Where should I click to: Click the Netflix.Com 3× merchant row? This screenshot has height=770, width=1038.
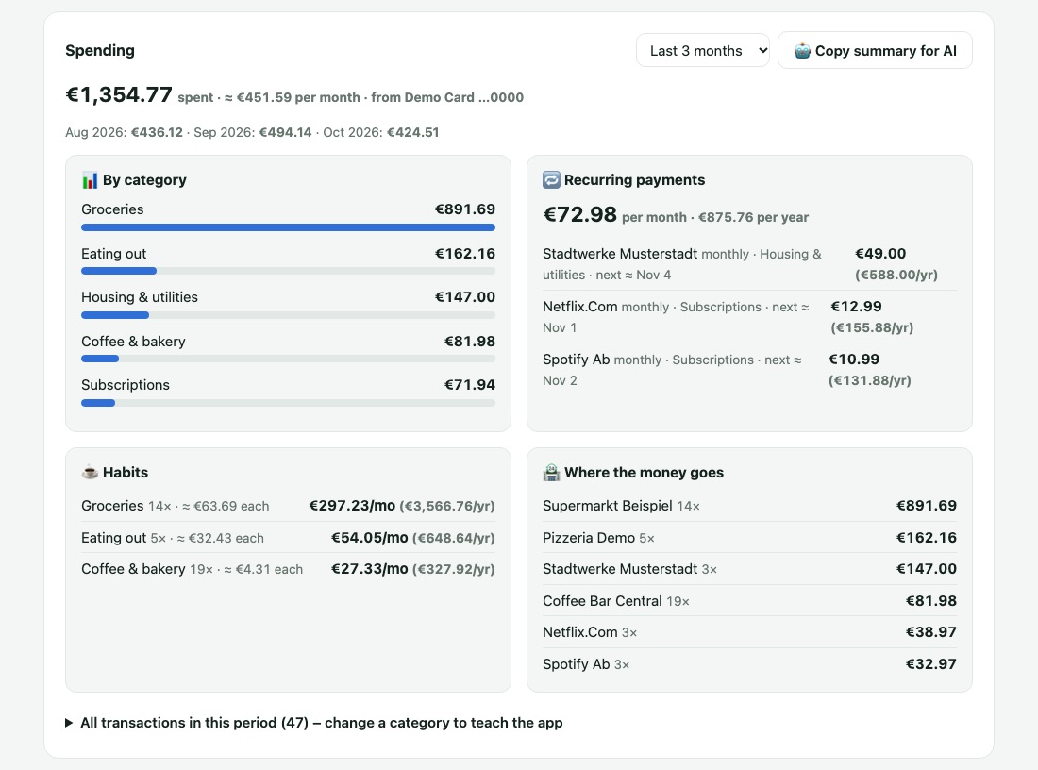749,632
